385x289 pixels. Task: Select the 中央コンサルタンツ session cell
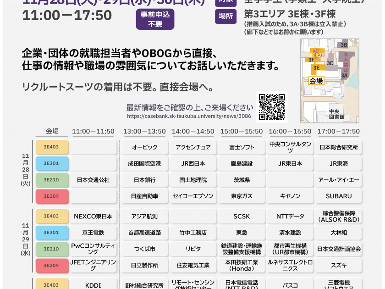(290, 147)
